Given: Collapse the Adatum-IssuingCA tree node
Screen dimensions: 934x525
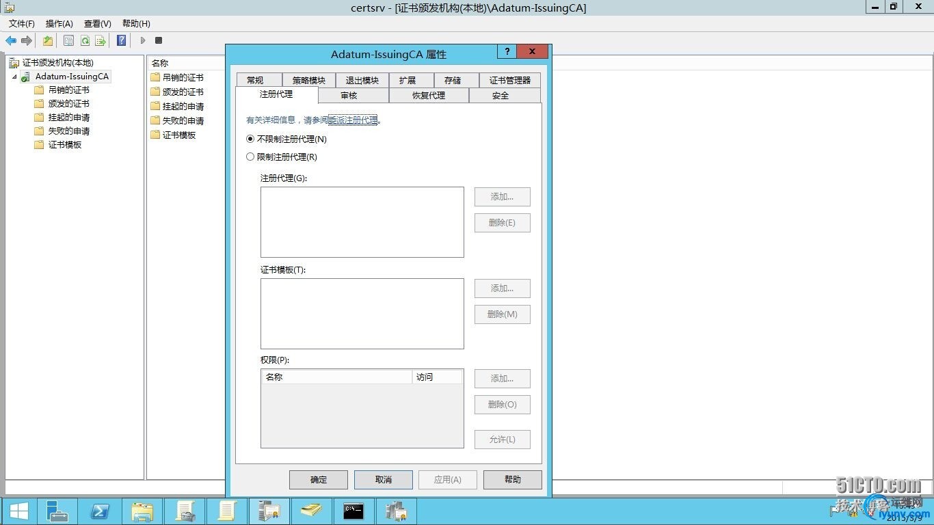Looking at the screenshot, I should pos(14,77).
